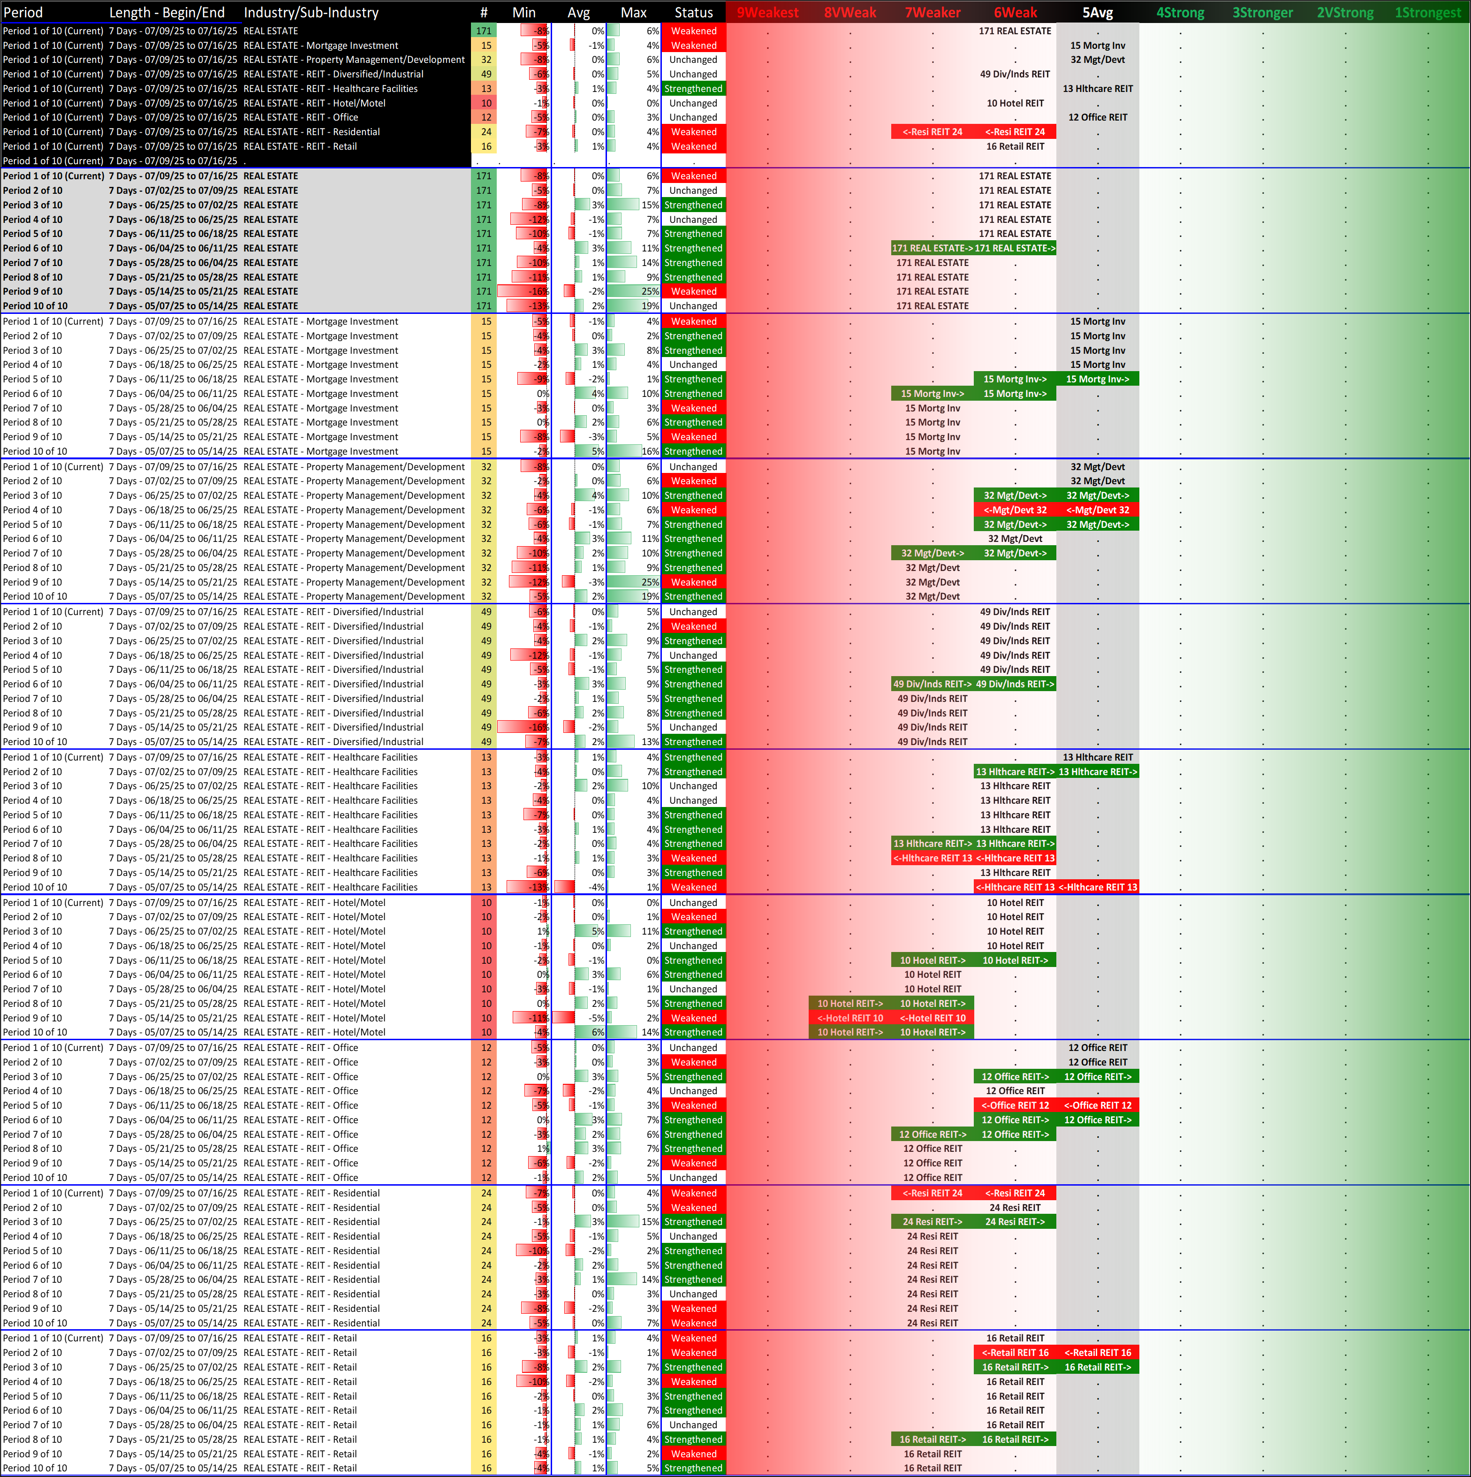Select the red '<-Office REIT 12' cell under 5Avg

[x=1097, y=1105]
